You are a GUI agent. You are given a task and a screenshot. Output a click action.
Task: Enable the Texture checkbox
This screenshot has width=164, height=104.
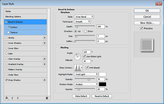[x=8, y=32]
